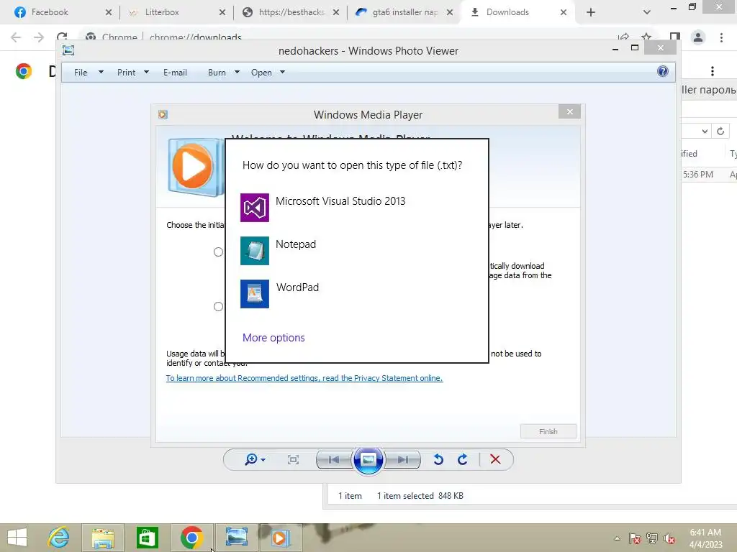Rotate the photo clockwise
737x552 pixels.
pos(463,459)
